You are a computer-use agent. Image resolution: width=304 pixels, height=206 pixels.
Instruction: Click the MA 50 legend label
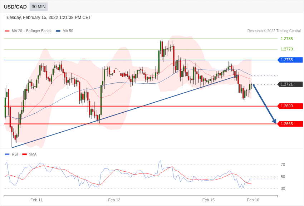(68, 31)
